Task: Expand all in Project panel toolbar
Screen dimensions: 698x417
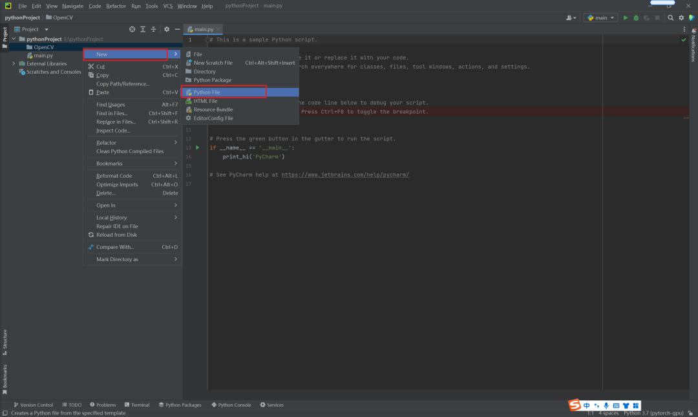Action: click(x=143, y=29)
